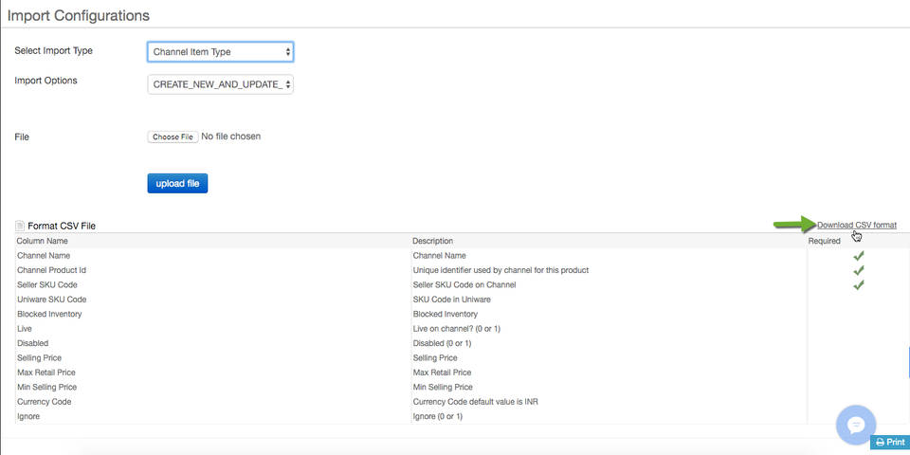Click 'Disabled (0 or 1)' description

[442, 343]
